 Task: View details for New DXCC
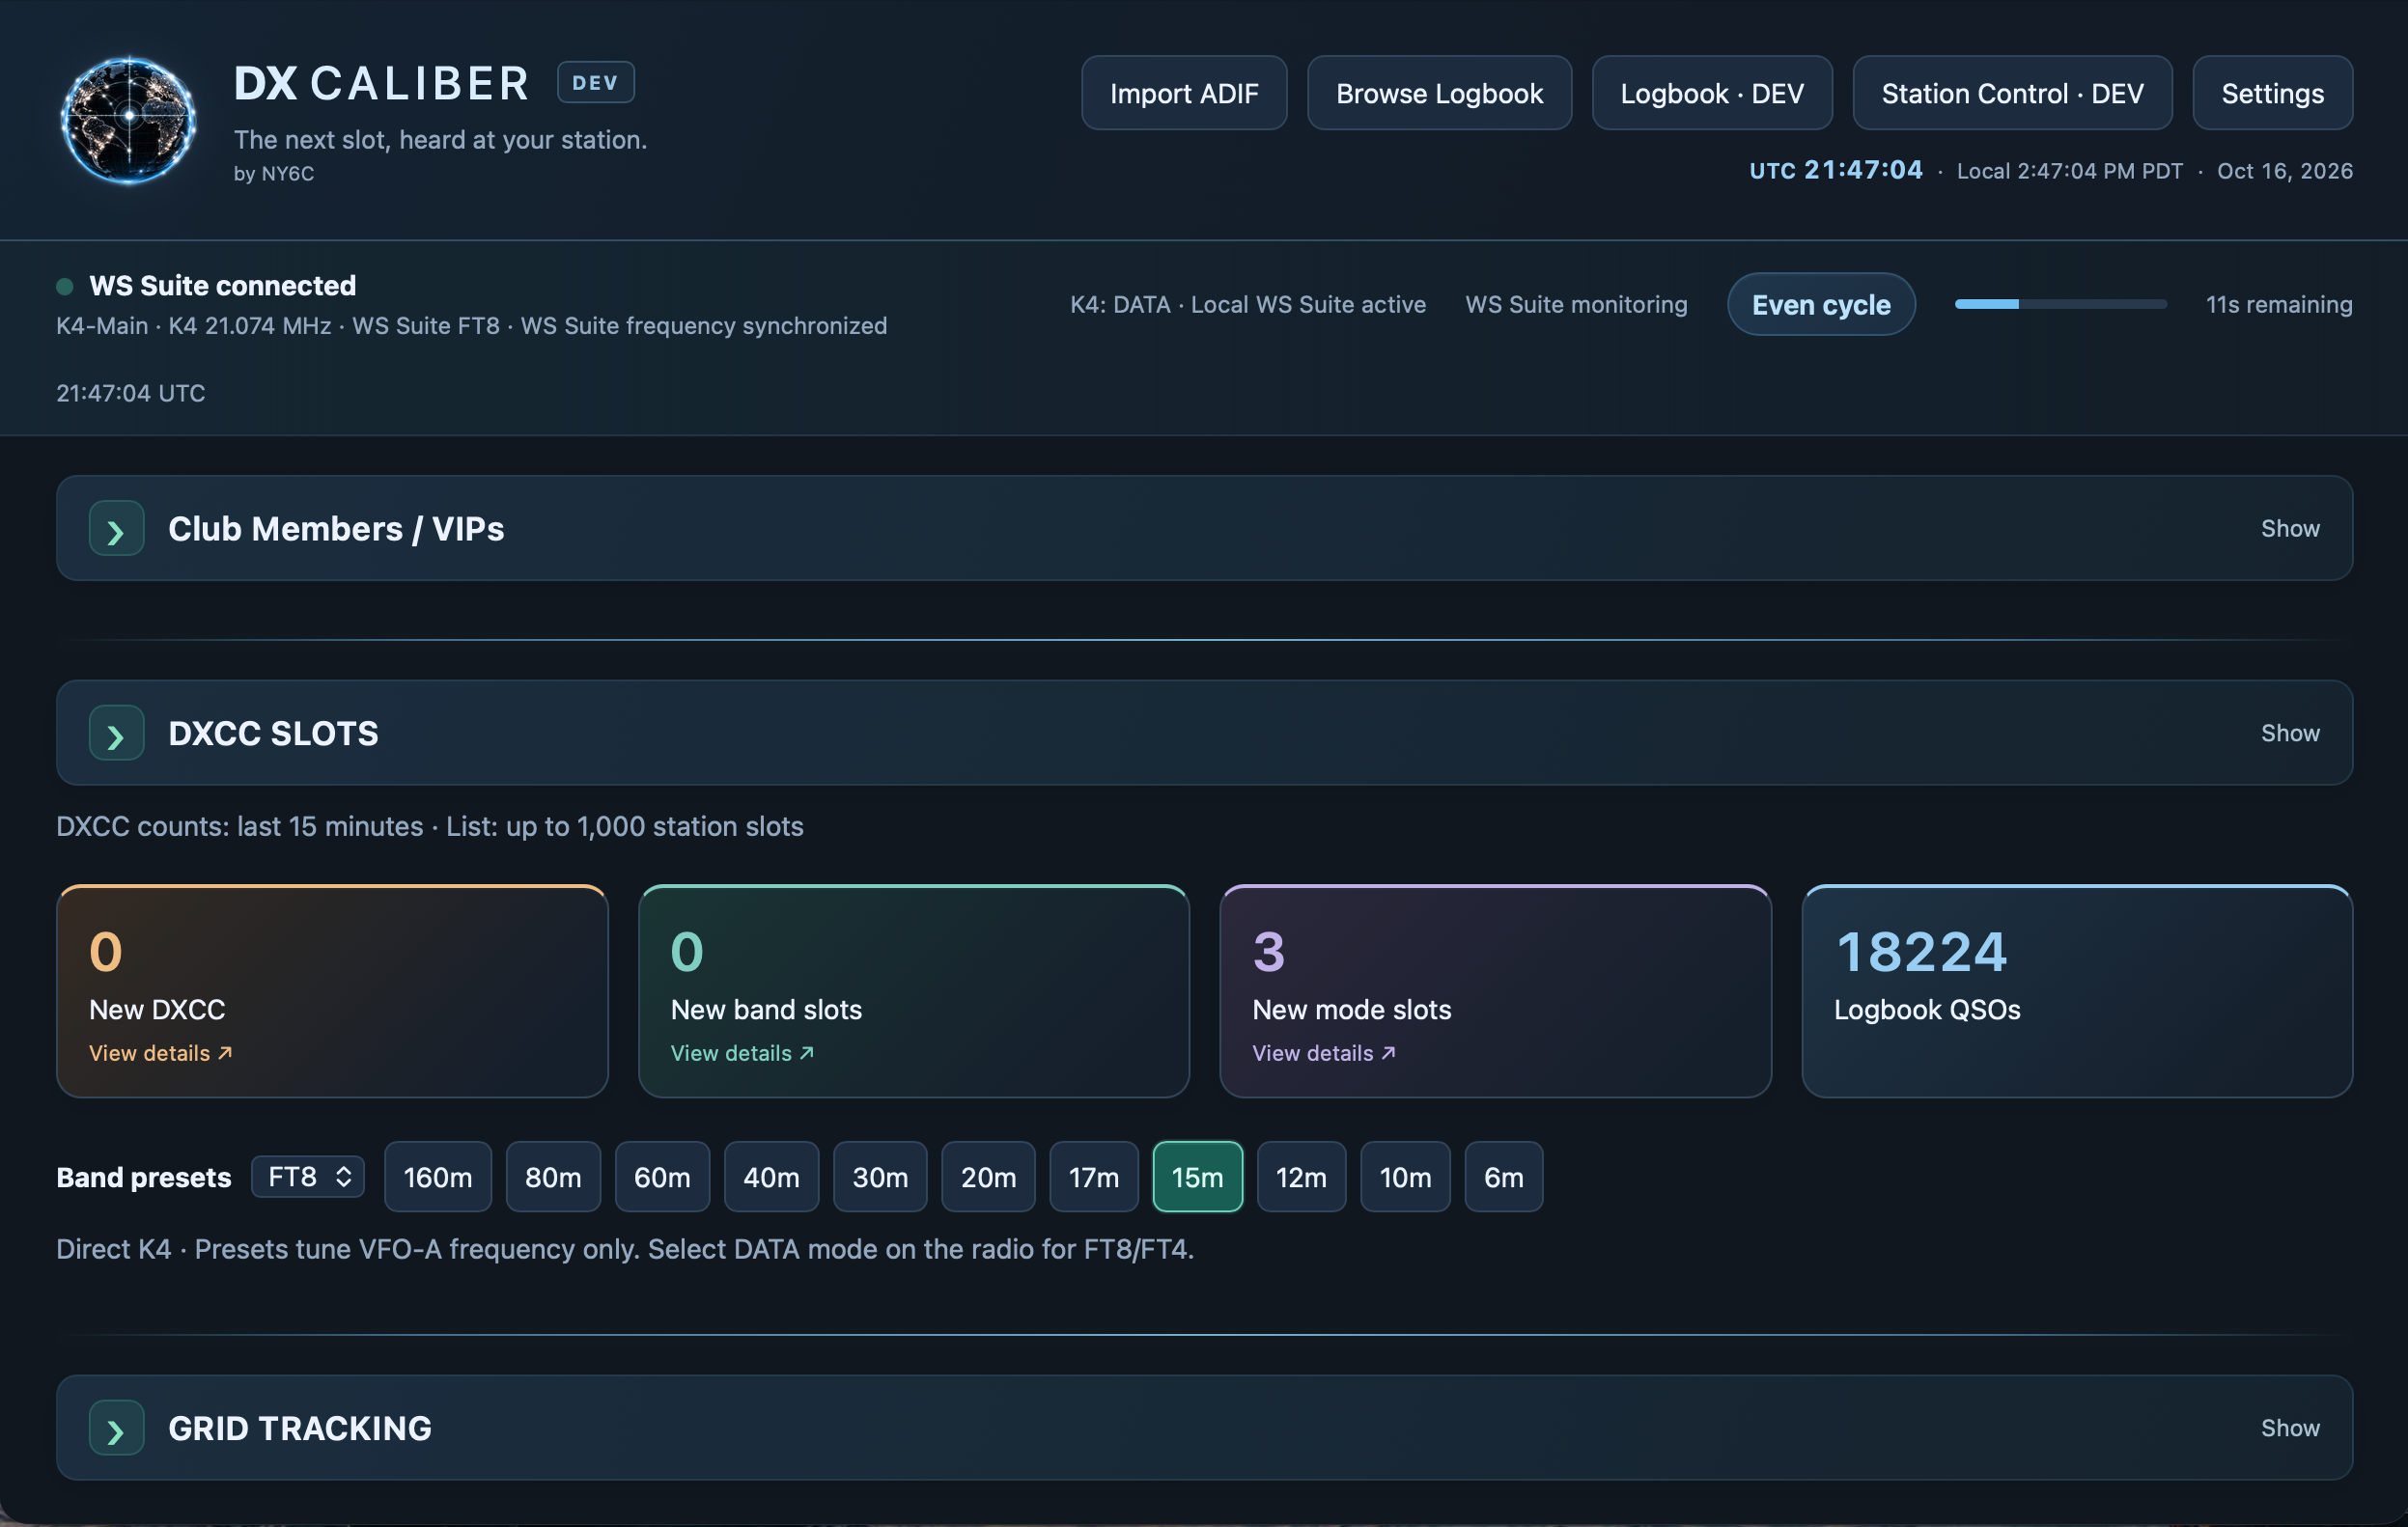160,1054
